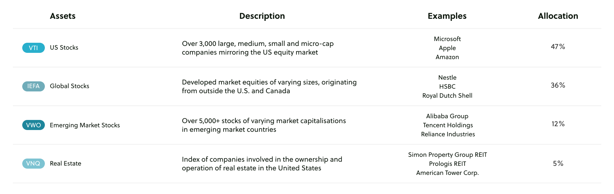This screenshot has width=614, height=194.
Task: Click the VNQ ticker badge
Action: [33, 163]
